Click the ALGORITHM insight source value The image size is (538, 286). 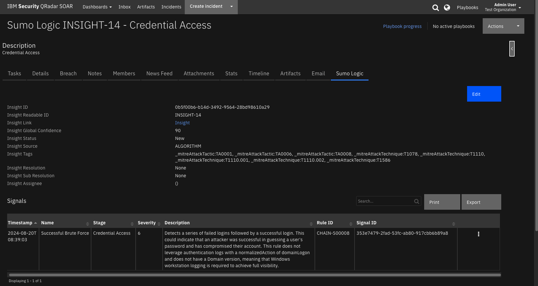(188, 146)
